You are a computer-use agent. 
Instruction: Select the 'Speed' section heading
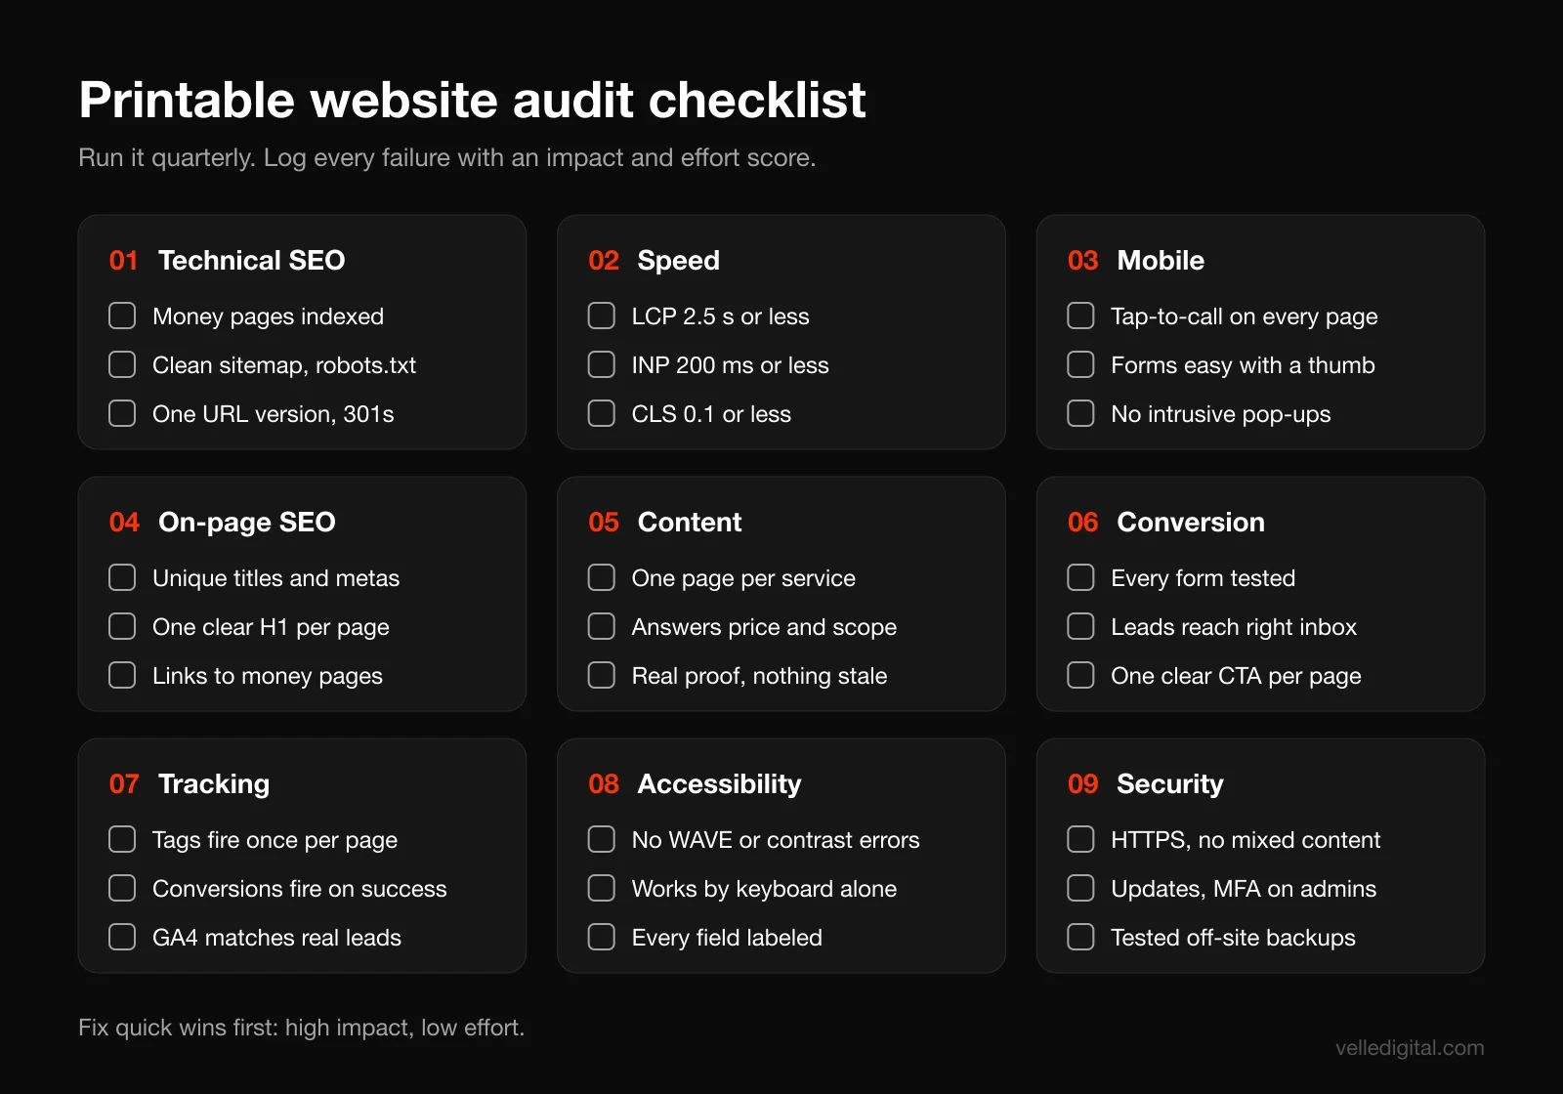(x=678, y=261)
